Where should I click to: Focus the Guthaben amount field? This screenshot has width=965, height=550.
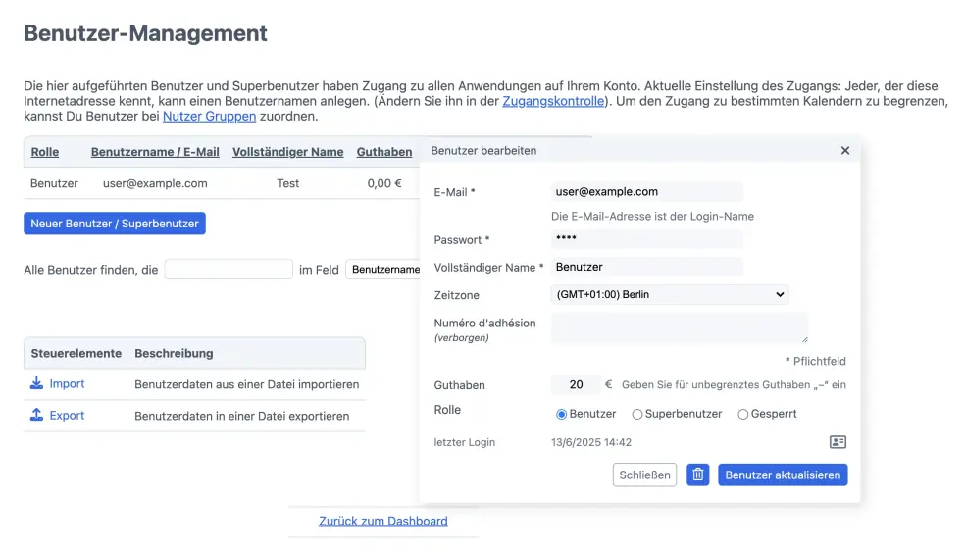click(x=576, y=384)
